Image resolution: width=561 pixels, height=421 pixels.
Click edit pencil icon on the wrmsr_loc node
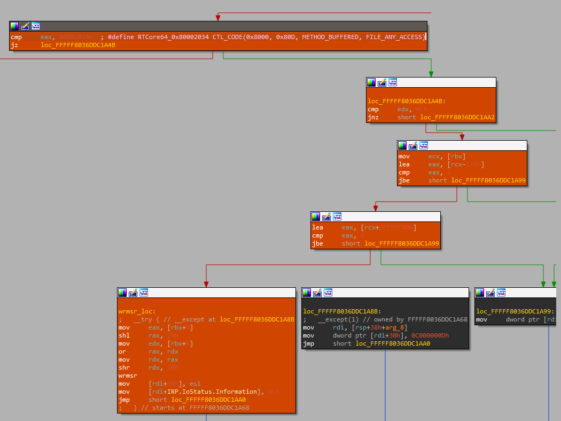(133, 293)
